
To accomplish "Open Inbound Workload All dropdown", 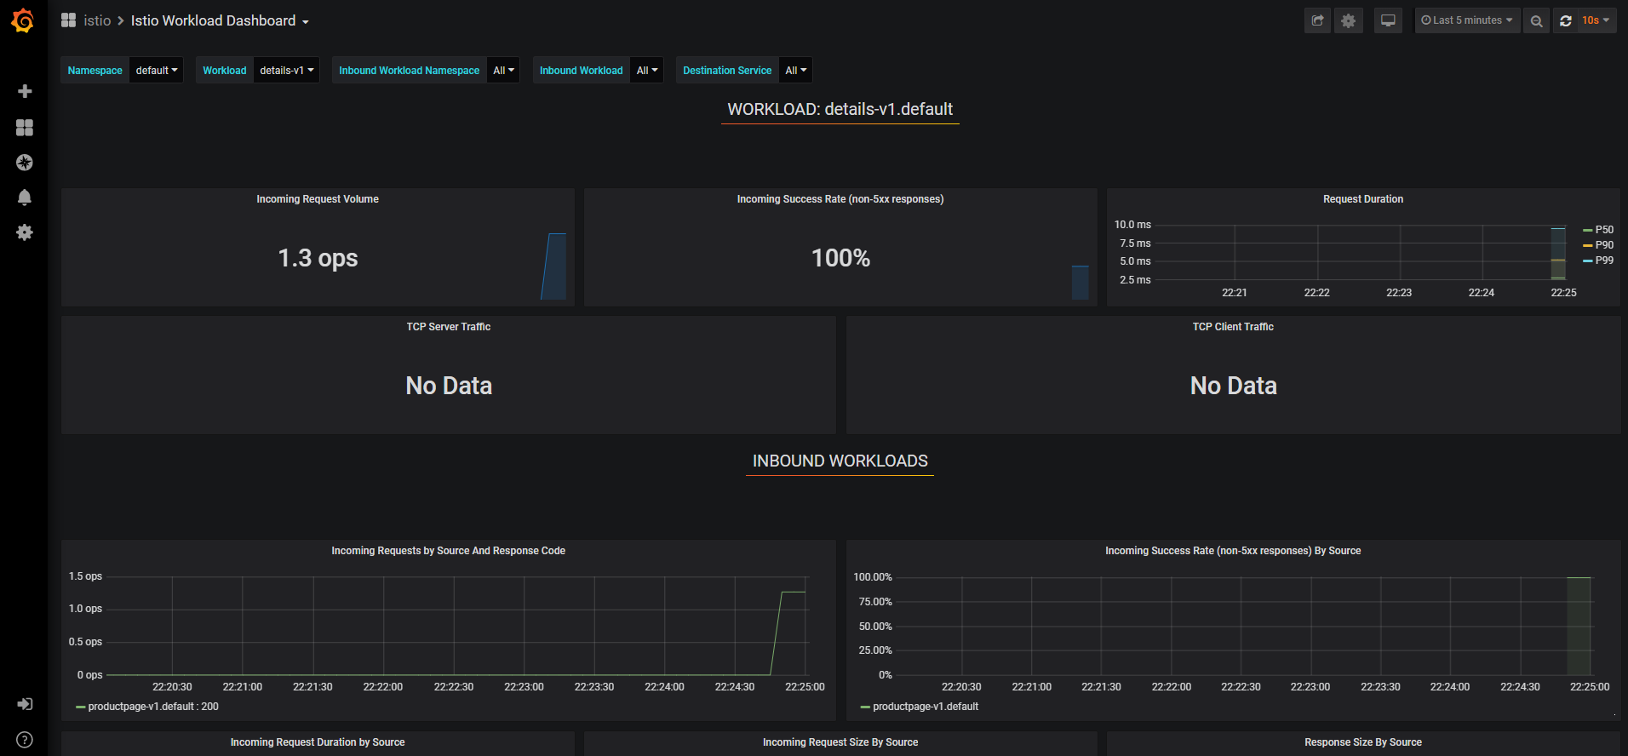I will pyautogui.click(x=647, y=71).
